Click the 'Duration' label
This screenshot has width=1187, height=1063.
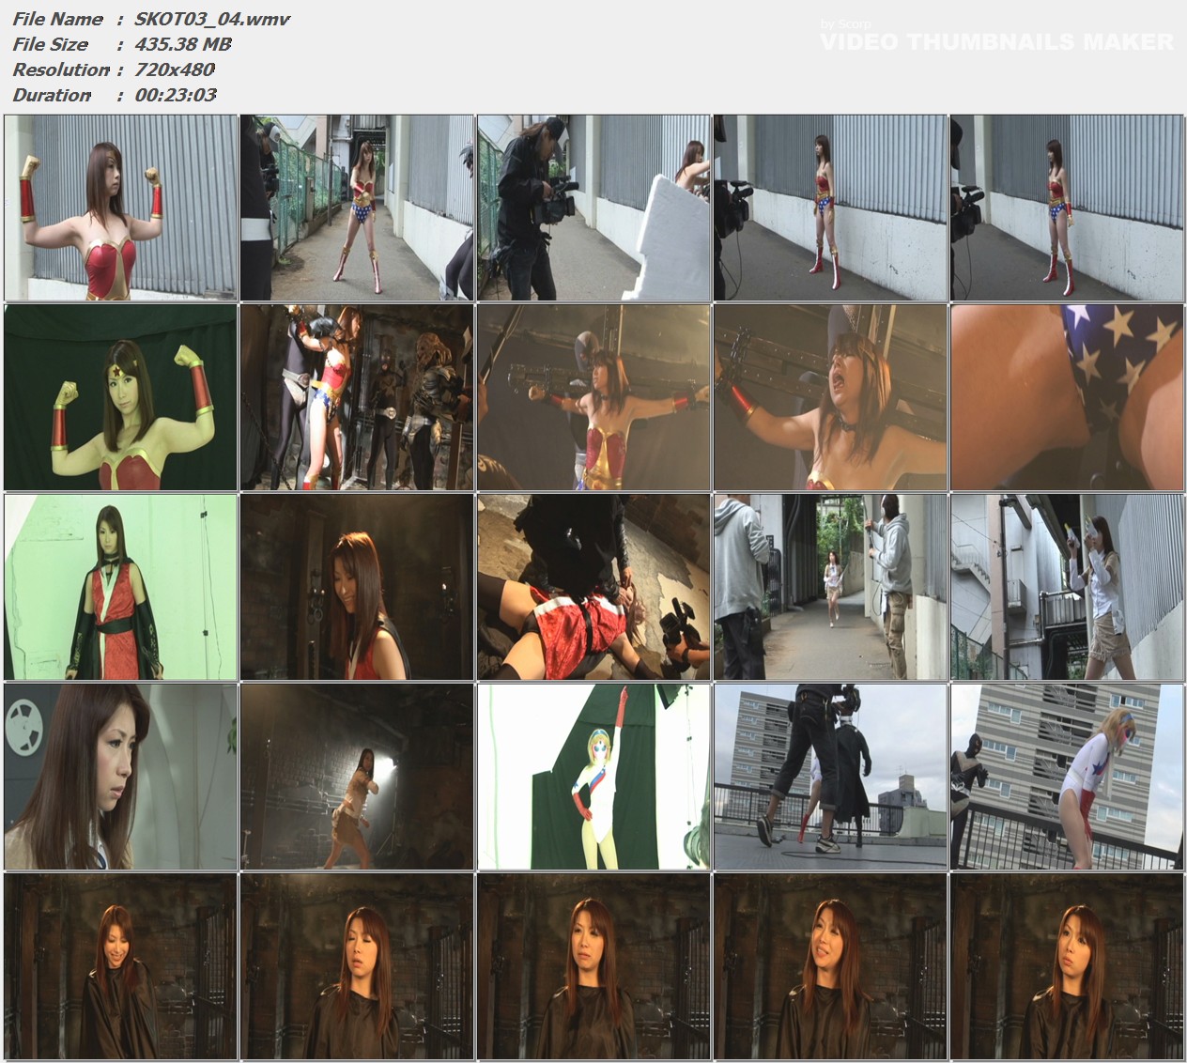(x=52, y=95)
